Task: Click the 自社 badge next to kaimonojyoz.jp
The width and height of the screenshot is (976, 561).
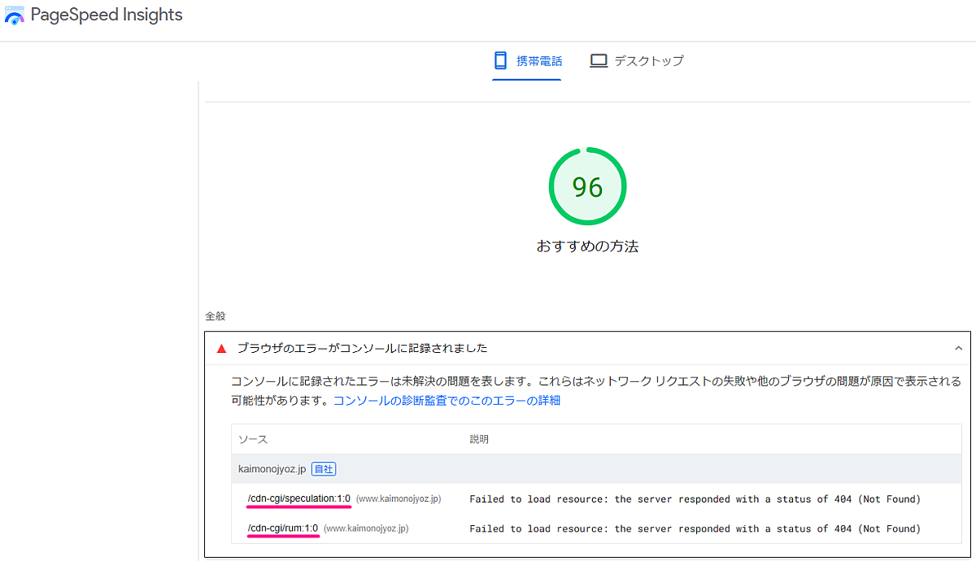Action: (324, 469)
